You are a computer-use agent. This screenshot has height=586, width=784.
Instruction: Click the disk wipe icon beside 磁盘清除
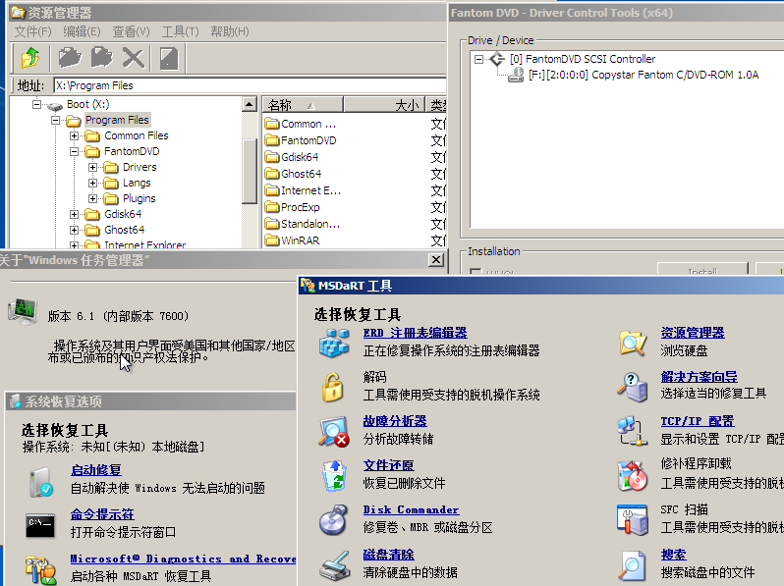coord(334,565)
